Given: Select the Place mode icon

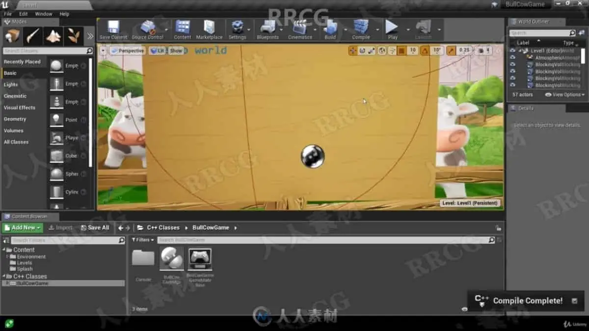Looking at the screenshot, I should pyautogui.click(x=12, y=36).
